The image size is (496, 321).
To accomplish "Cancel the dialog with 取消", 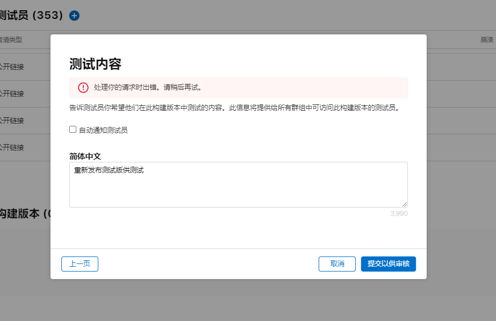I will coord(337,264).
